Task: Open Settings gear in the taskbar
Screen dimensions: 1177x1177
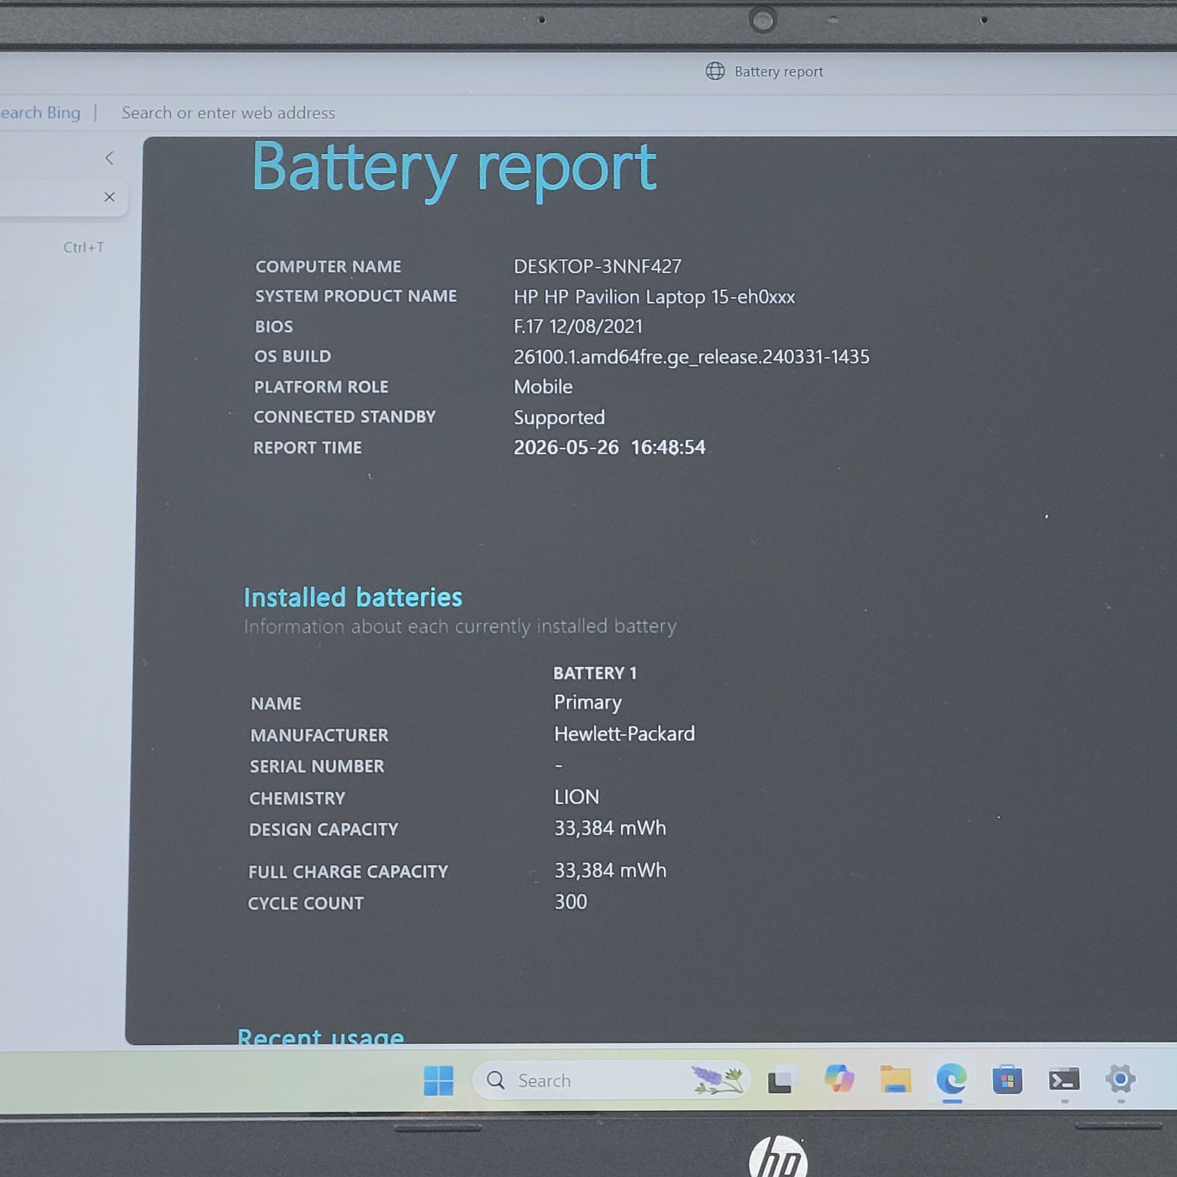Action: 1121,1079
